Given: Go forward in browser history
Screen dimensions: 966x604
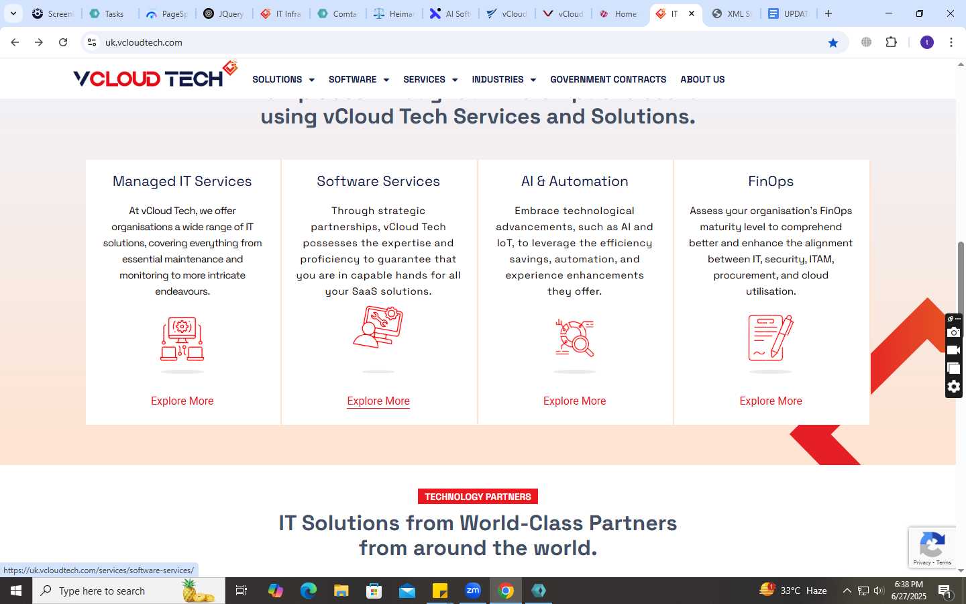Looking at the screenshot, I should click(39, 42).
